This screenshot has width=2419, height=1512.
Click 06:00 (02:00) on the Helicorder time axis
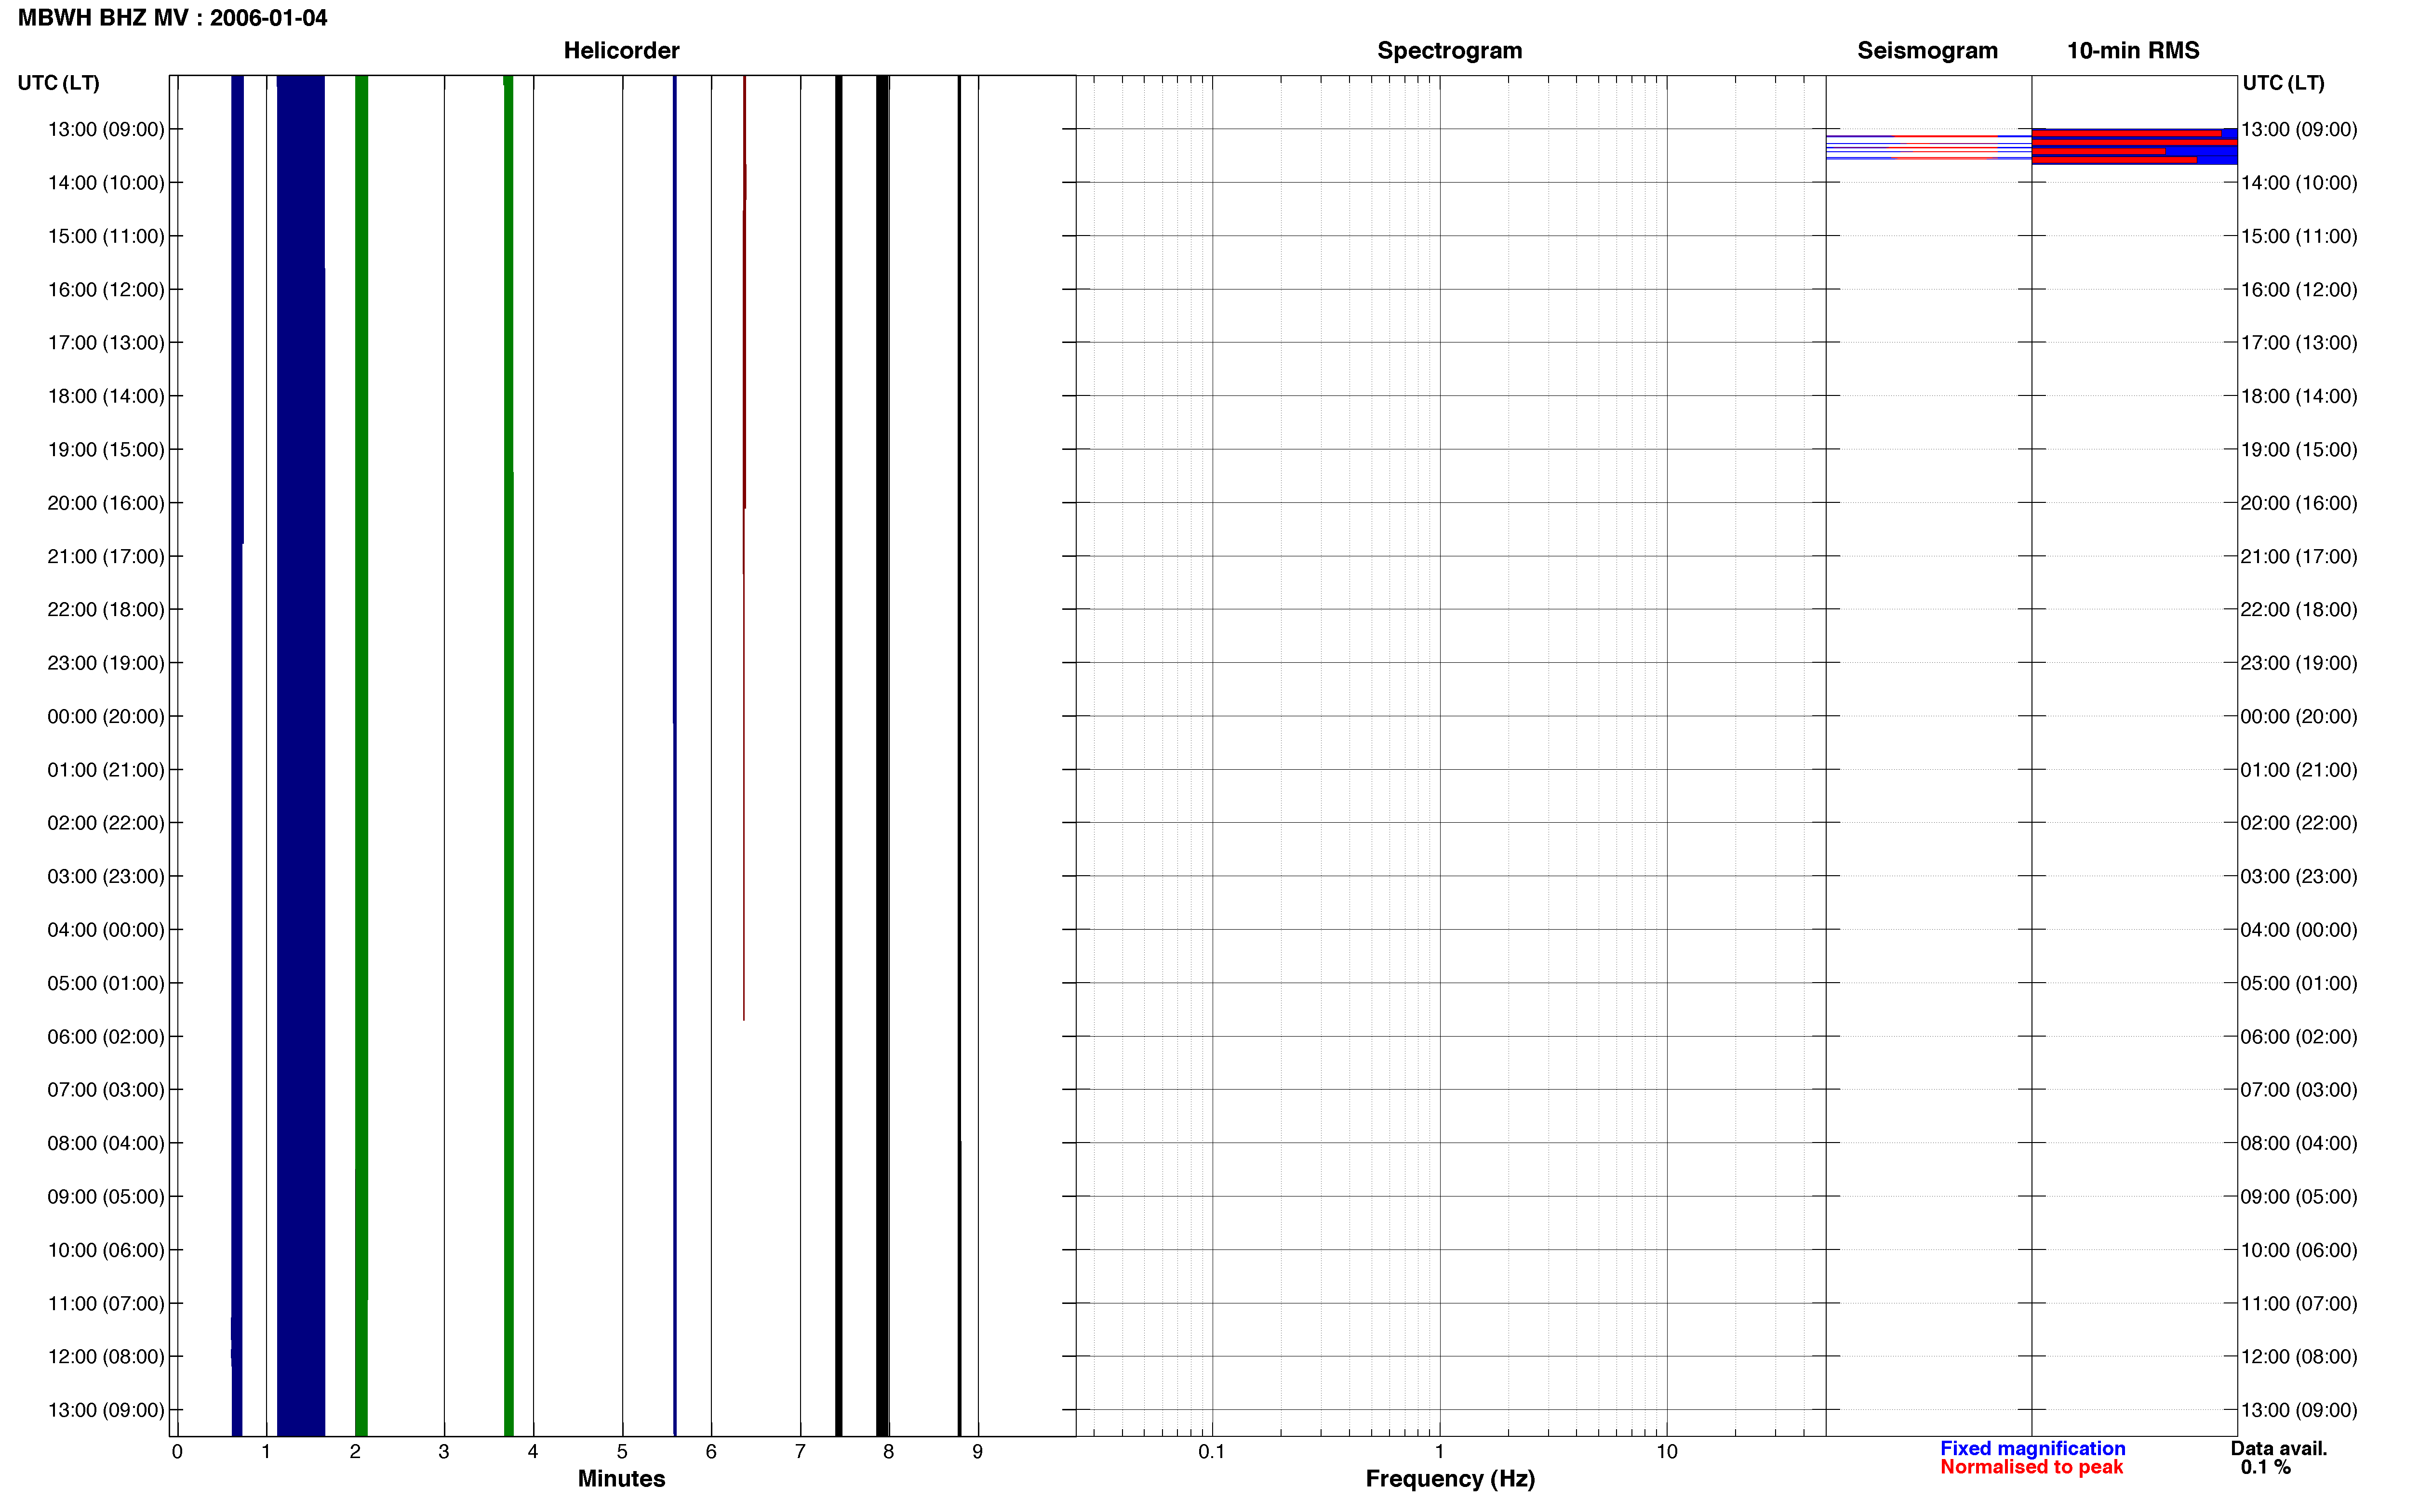106,1037
